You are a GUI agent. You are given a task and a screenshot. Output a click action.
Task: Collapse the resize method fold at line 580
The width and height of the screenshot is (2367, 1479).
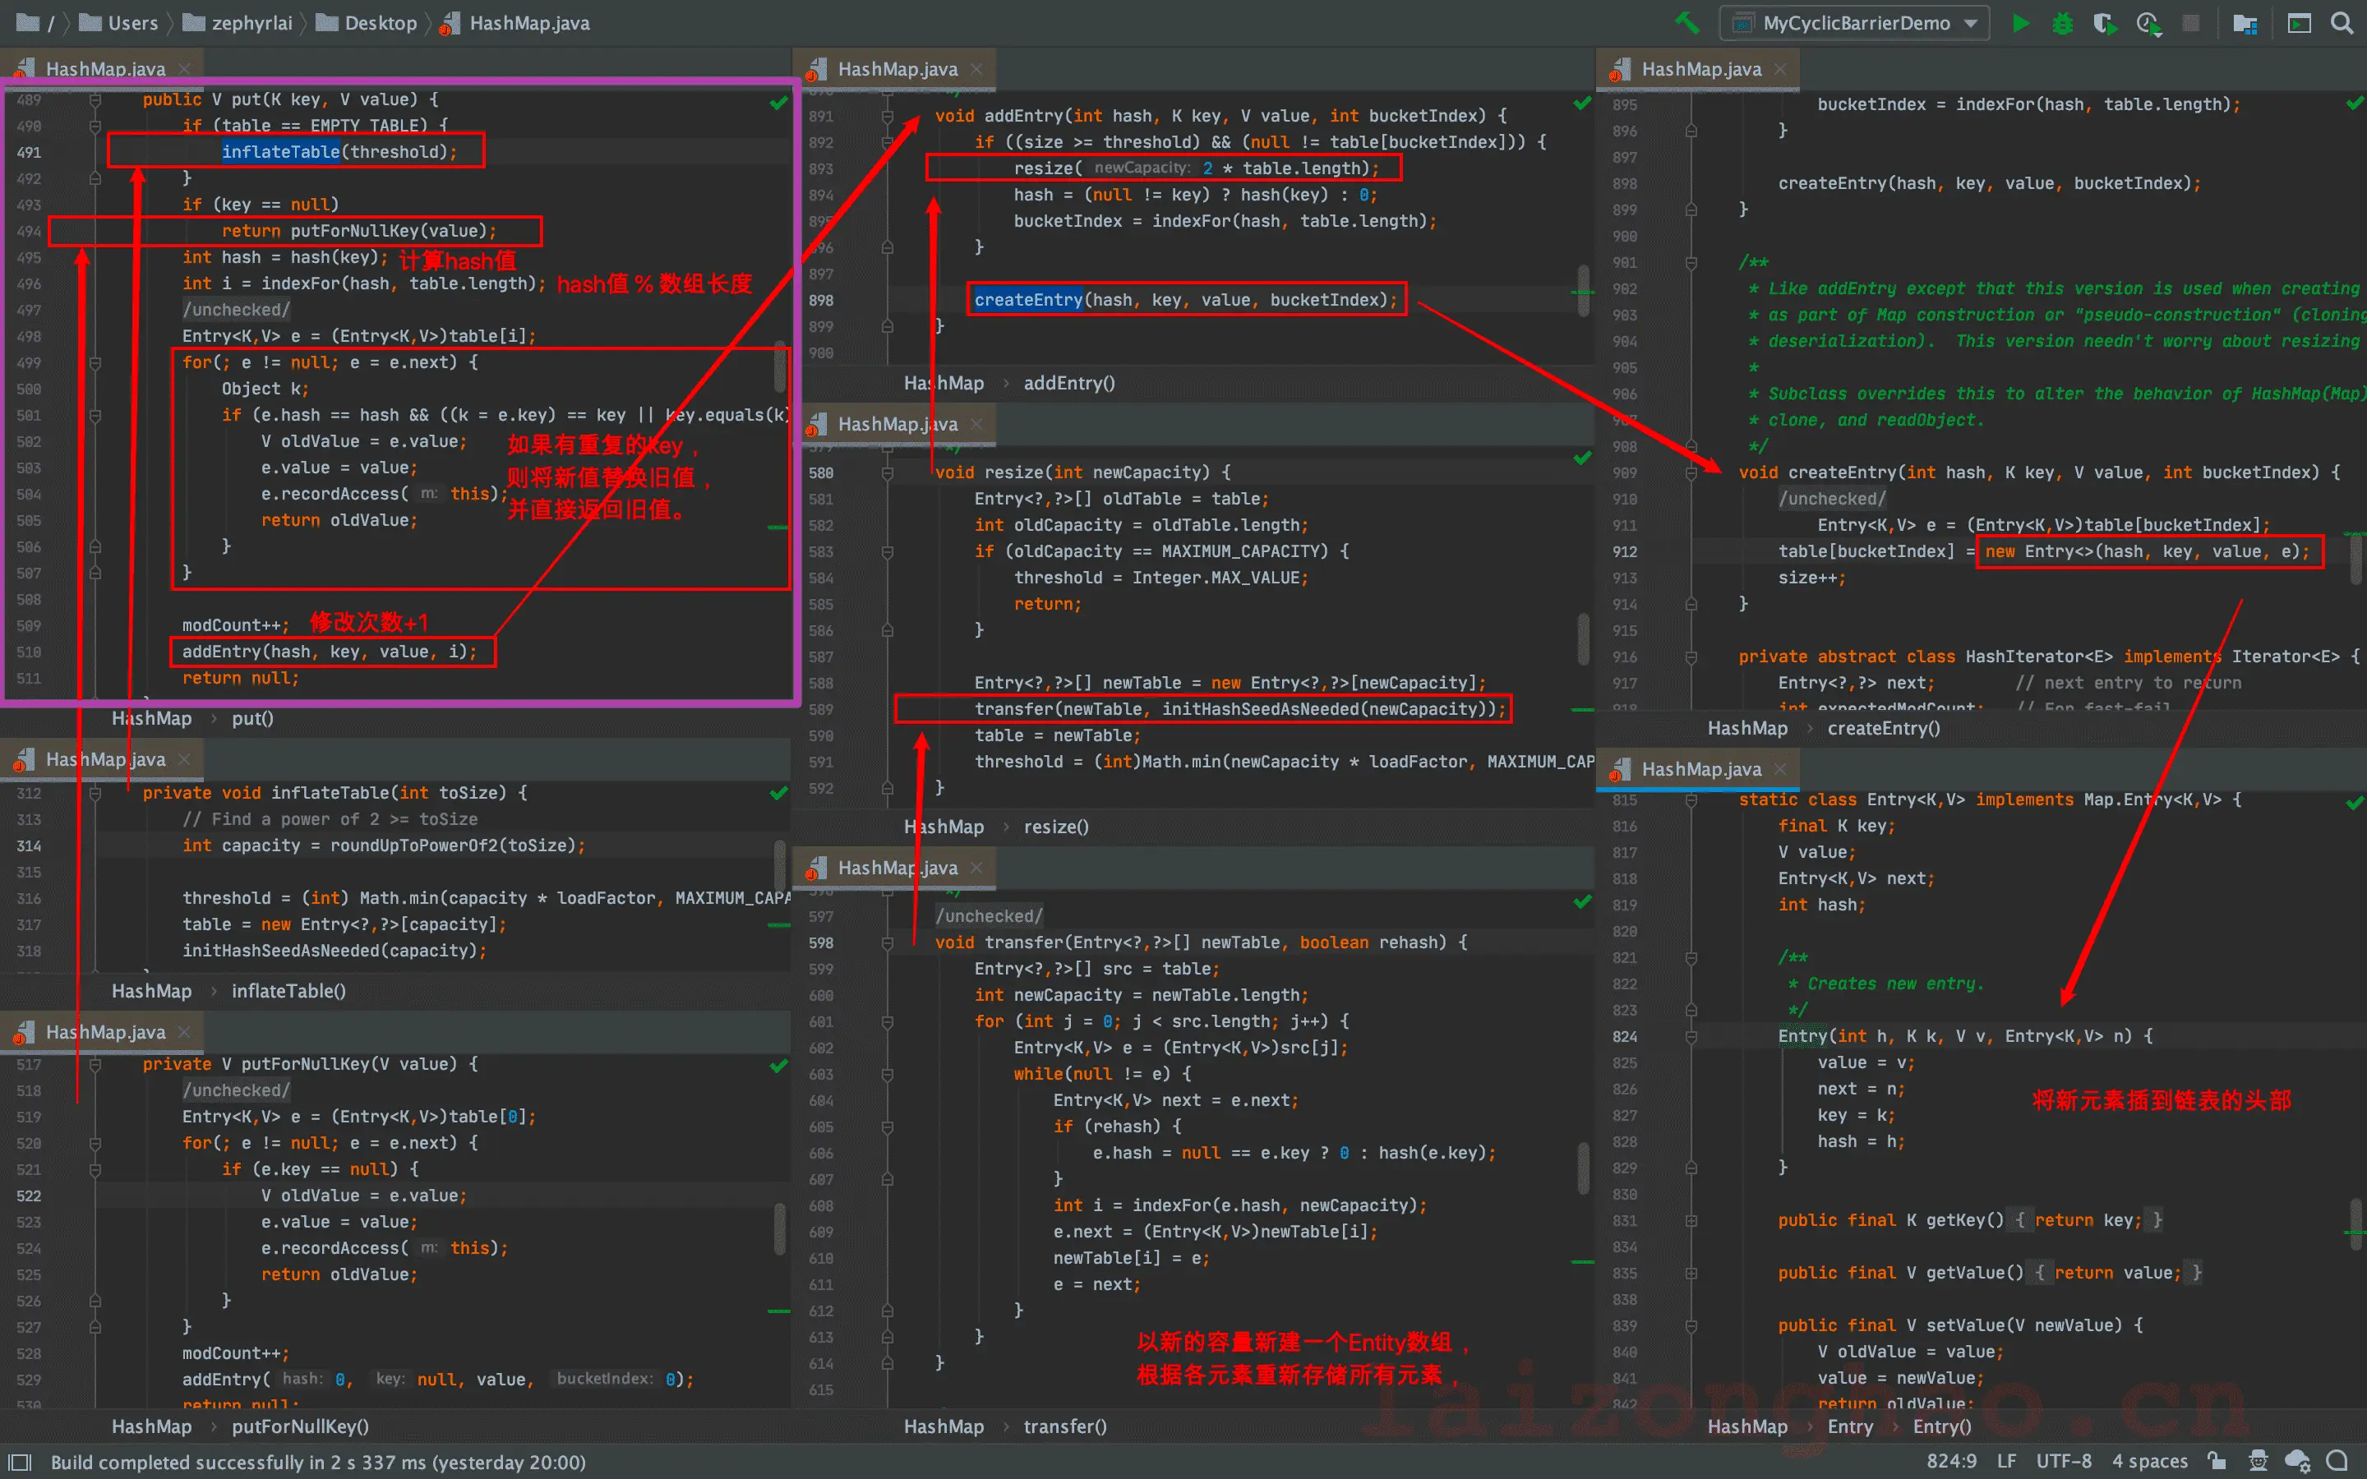(x=887, y=473)
